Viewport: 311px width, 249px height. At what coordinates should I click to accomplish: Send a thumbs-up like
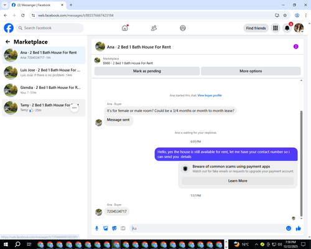click(x=299, y=228)
